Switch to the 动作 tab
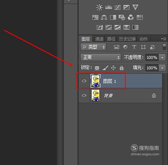 pyautogui.click(x=144, y=39)
